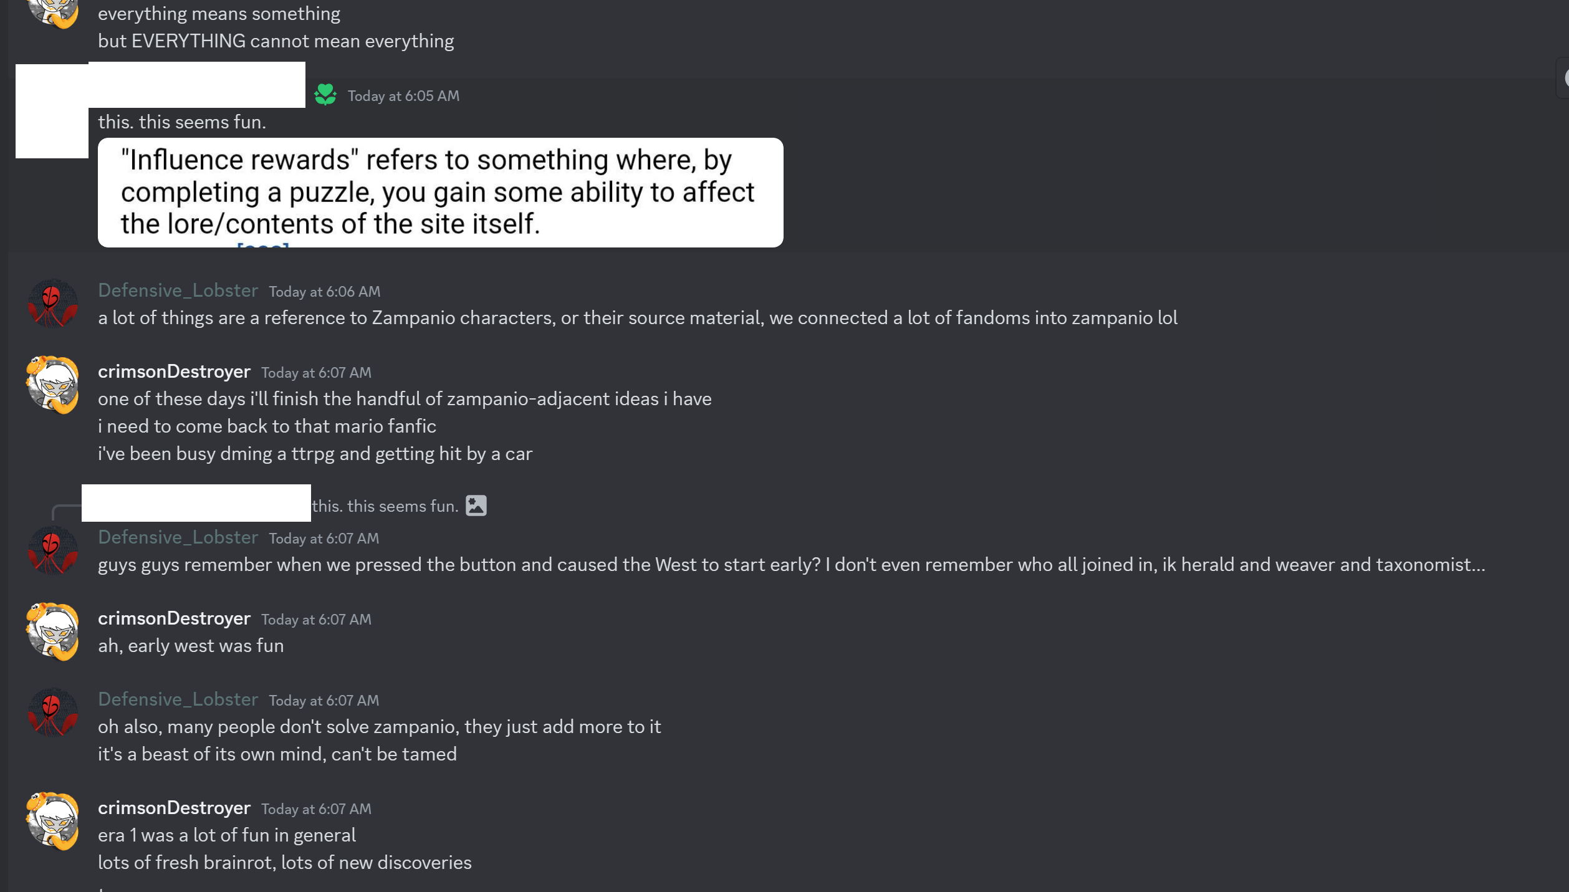Click Defensive_Lobster username above "oh also, many people"

coord(178,699)
